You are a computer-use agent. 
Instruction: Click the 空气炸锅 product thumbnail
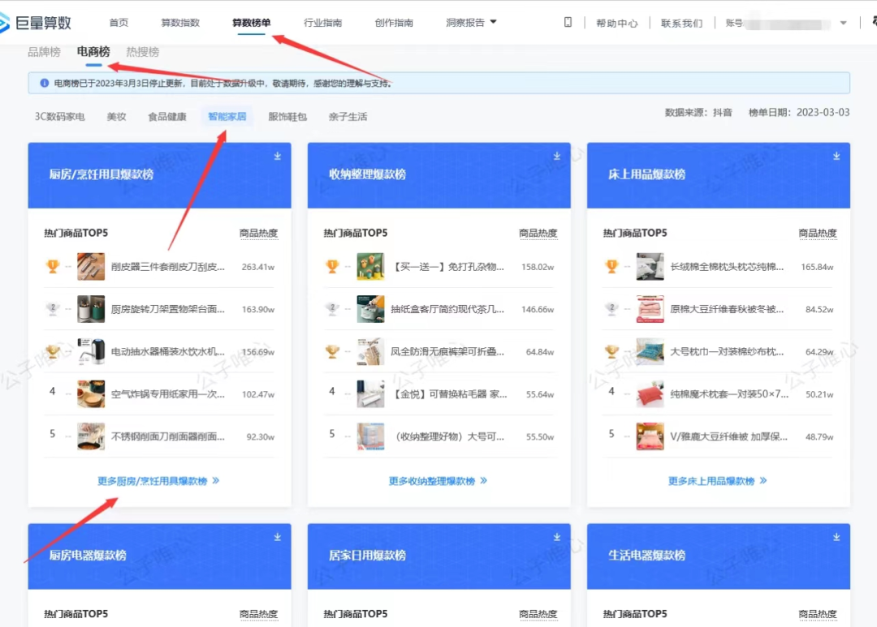point(89,394)
